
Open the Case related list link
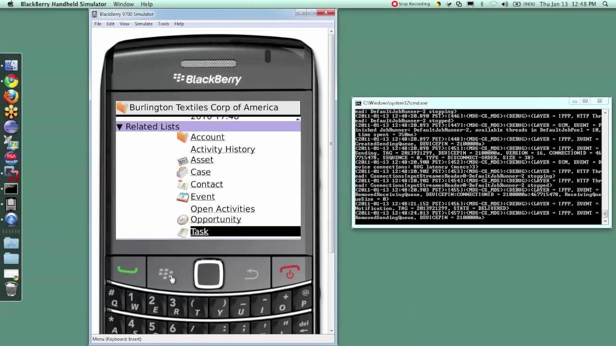[200, 172]
